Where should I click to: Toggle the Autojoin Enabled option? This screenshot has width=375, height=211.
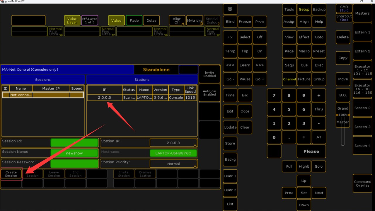click(x=209, y=93)
